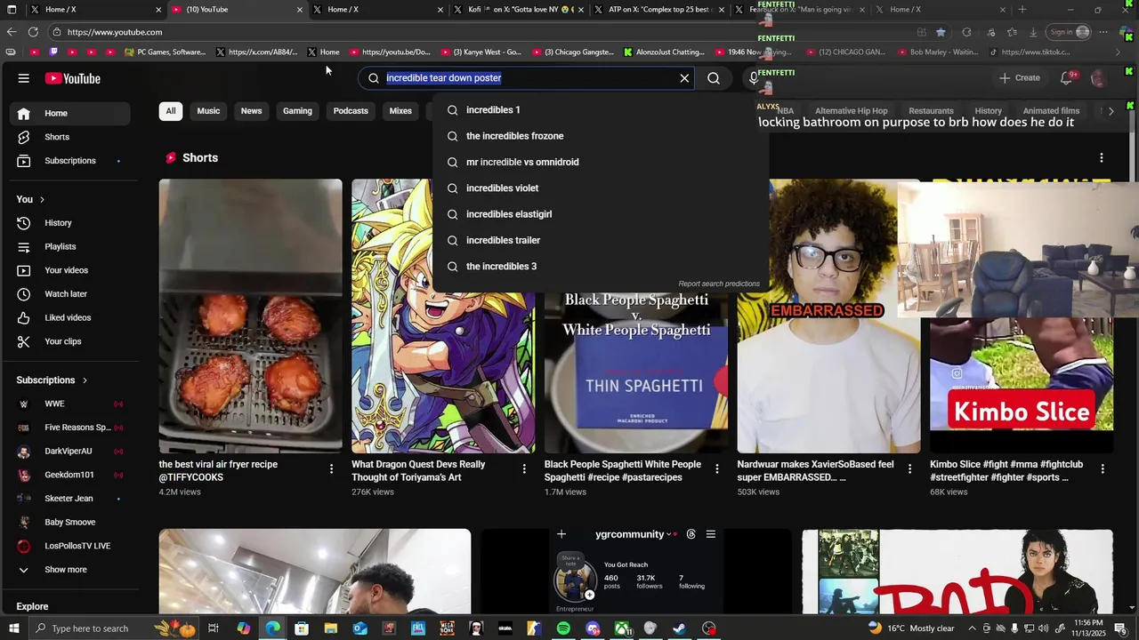
Task: Open Your videos in the sidebar
Action: pos(69,270)
